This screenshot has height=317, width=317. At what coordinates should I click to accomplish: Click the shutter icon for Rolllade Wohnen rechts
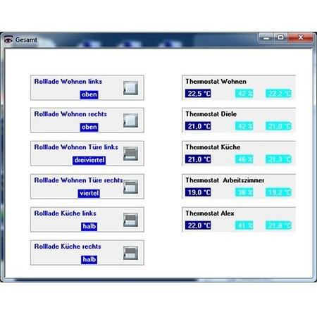[130, 120]
